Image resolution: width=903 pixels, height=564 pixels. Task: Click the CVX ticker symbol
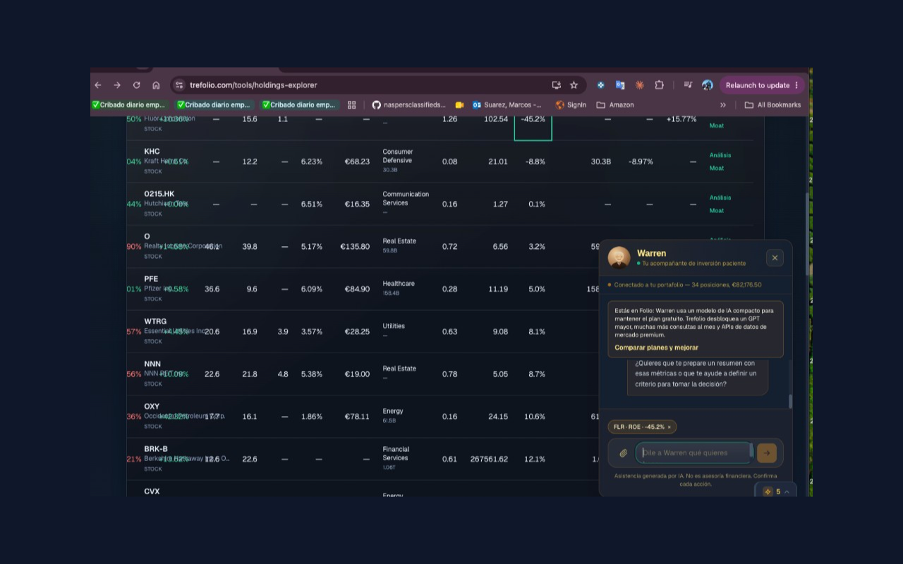click(152, 491)
